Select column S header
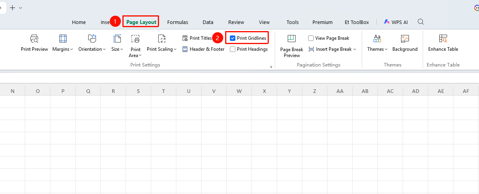 pos(139,91)
